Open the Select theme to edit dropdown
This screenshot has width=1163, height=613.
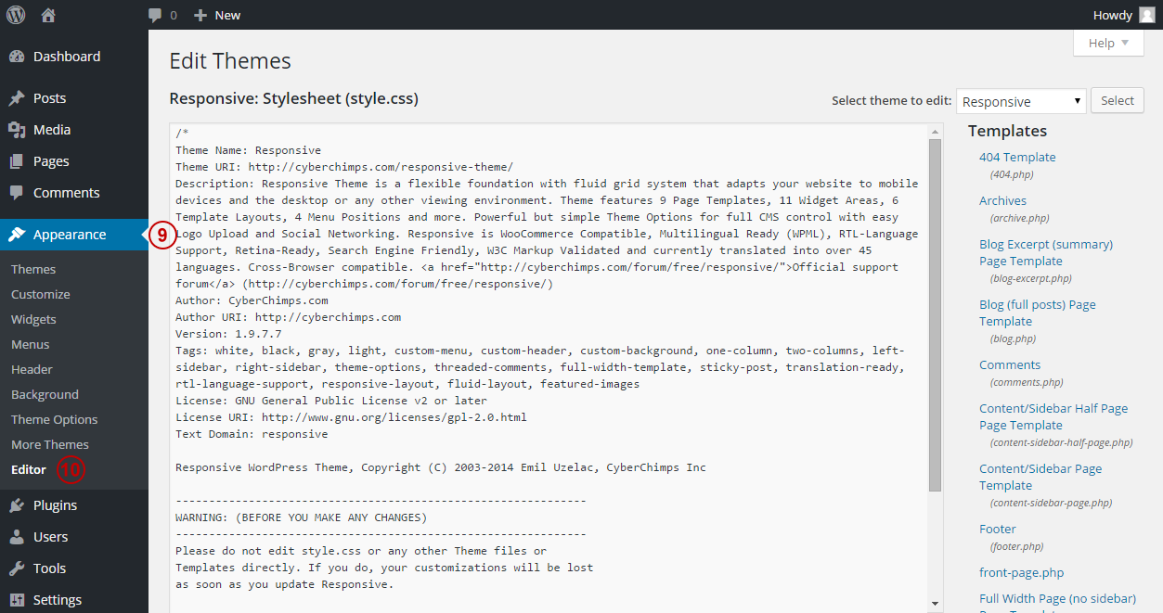(1022, 101)
